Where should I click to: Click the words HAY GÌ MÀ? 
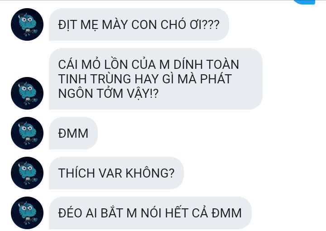(x=166, y=79)
